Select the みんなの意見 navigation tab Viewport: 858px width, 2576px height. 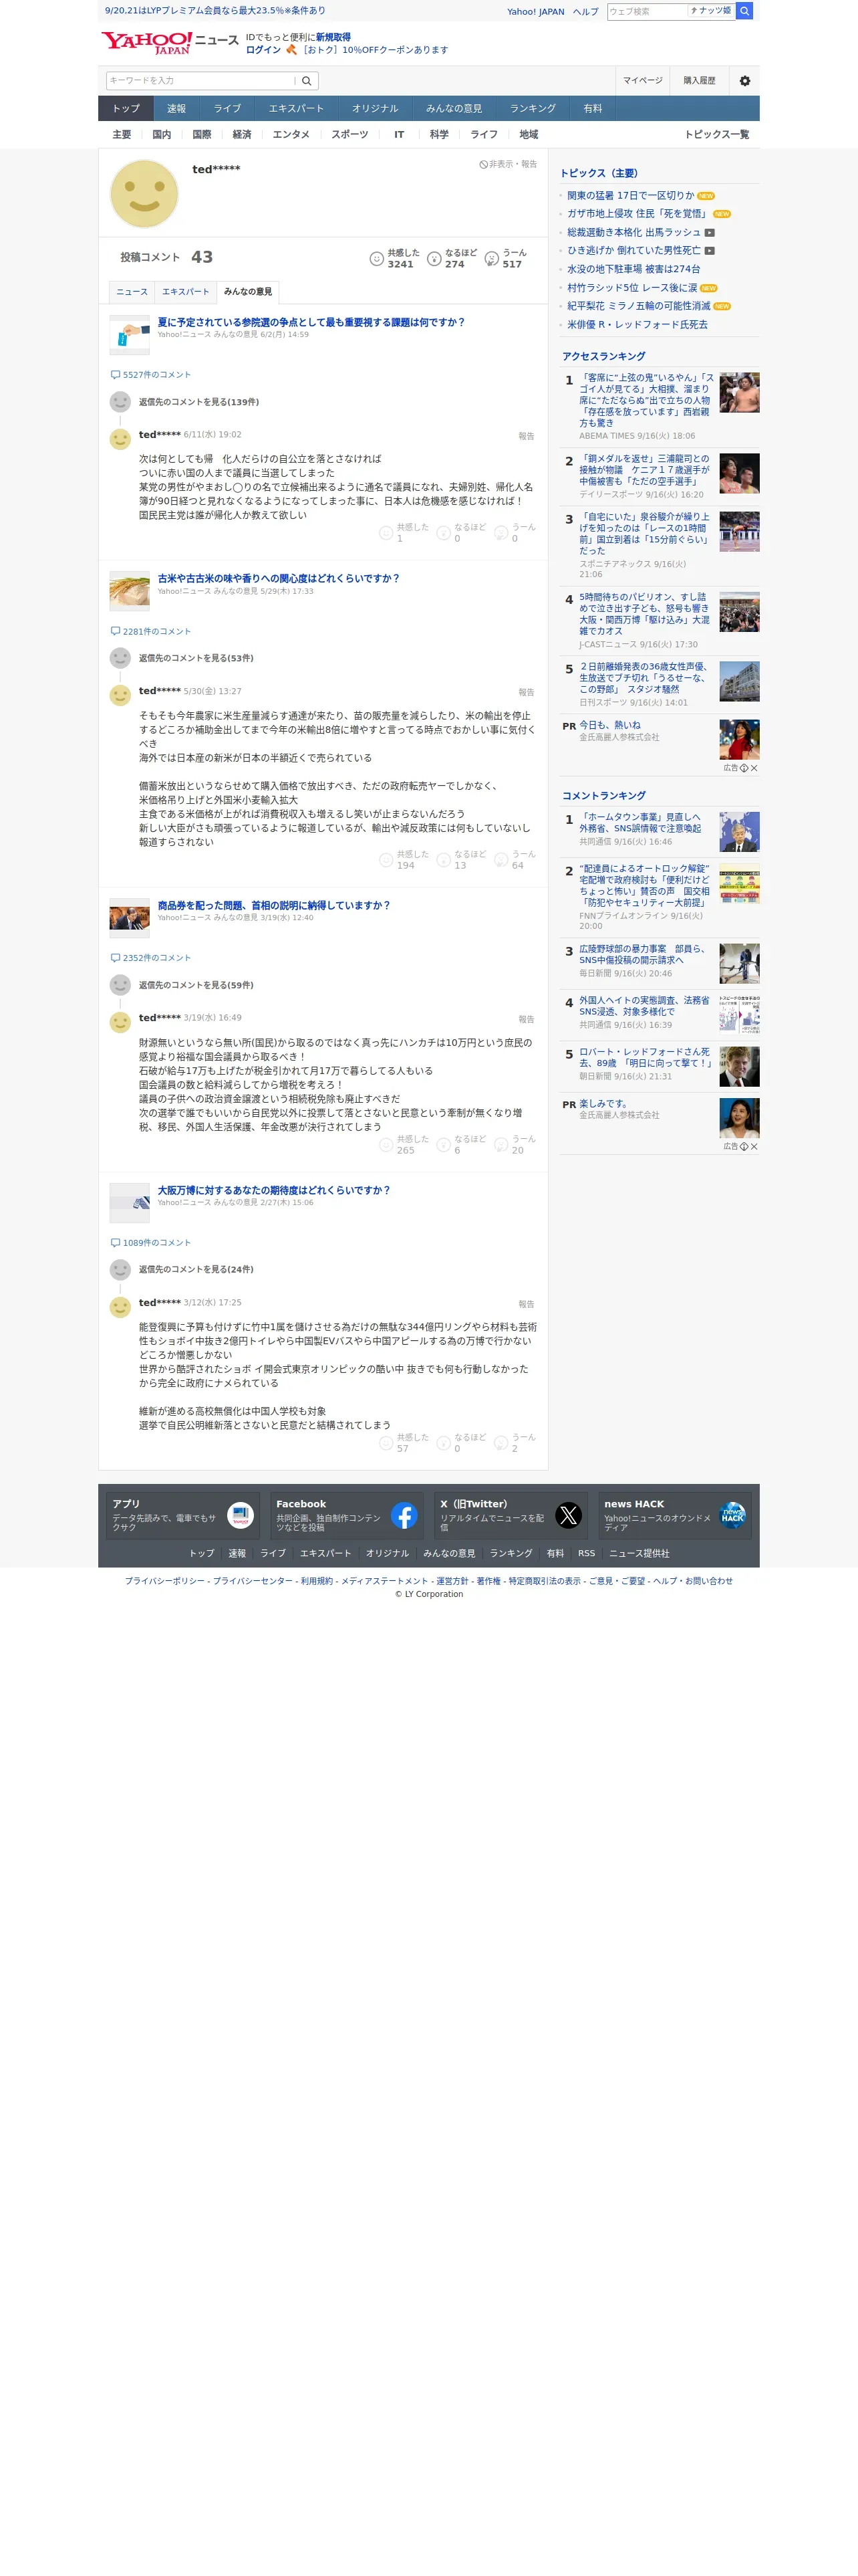[454, 109]
